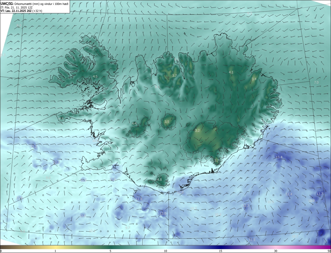Click the 1 tick on the color scale
The height and width of the screenshot is (253, 331).
pyautogui.click(x=55, y=251)
